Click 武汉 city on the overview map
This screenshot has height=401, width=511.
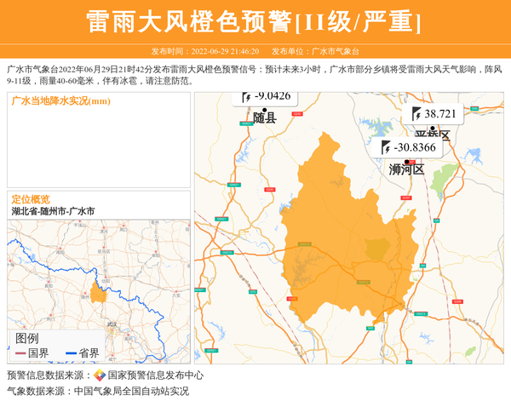(112, 324)
